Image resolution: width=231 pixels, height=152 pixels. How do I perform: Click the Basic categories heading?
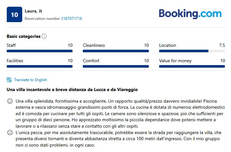24,36
